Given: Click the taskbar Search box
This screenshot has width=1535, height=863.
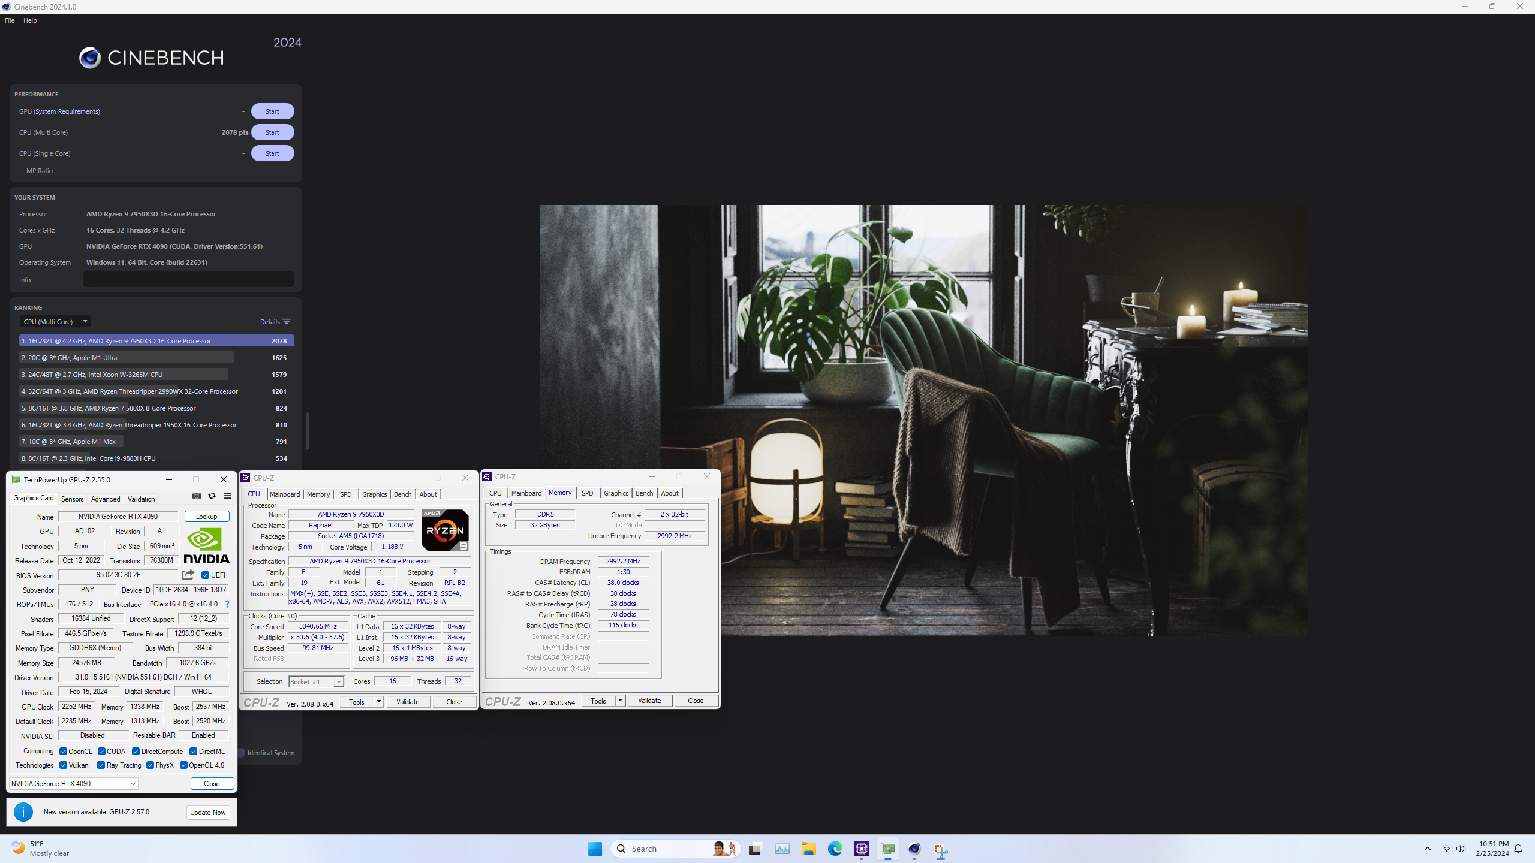Looking at the screenshot, I should point(676,849).
